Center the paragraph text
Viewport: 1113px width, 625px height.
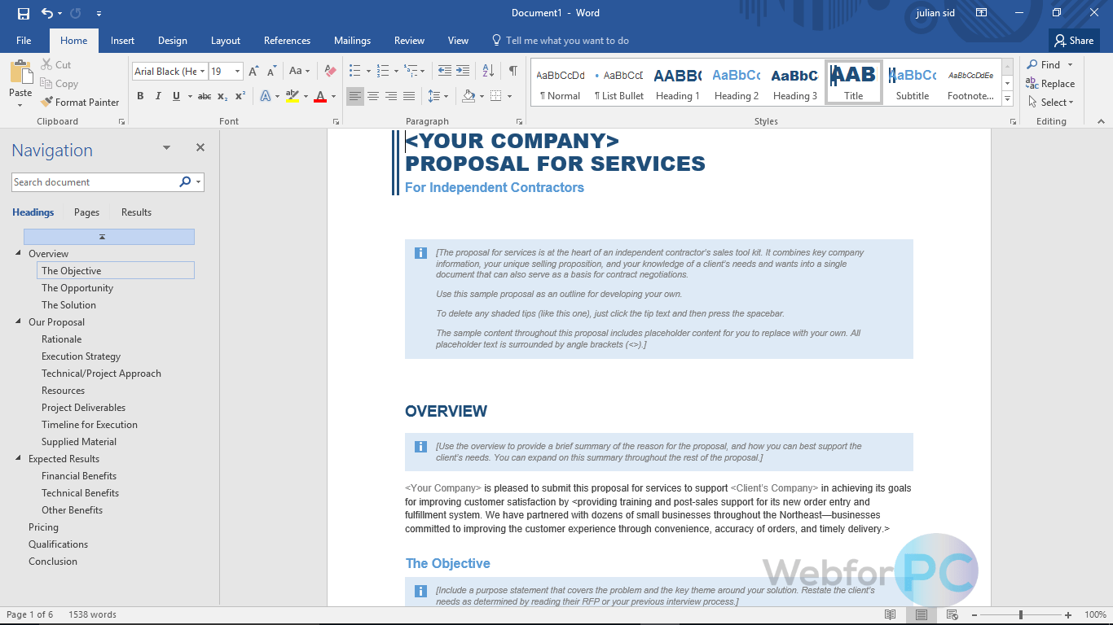pyautogui.click(x=373, y=96)
